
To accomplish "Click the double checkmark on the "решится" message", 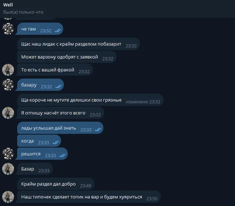I will pos(62,155).
